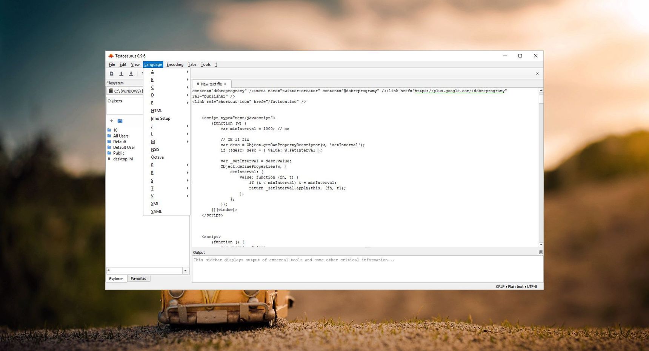This screenshot has height=351, width=649.
Task: Click Plain text in the status bar
Action: (515, 287)
